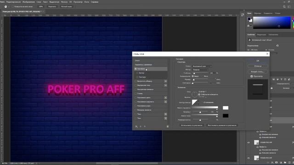Enable the Контур sub-effect checkbox

point(137,73)
